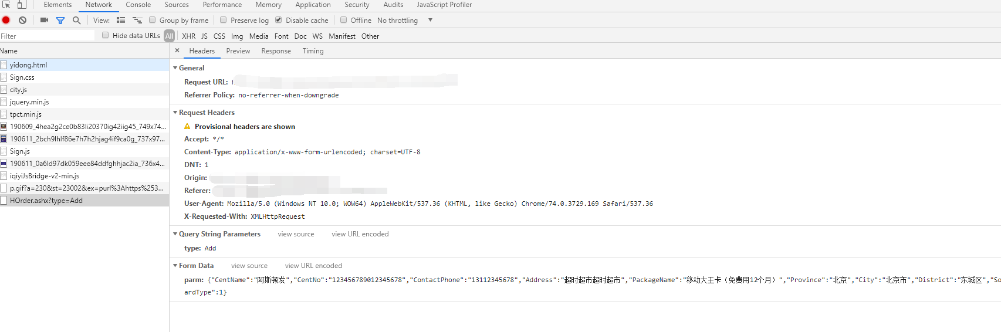Viewport: 1001px width, 332px height.
Task: Switch to the Preview tab of the request
Action: point(238,51)
